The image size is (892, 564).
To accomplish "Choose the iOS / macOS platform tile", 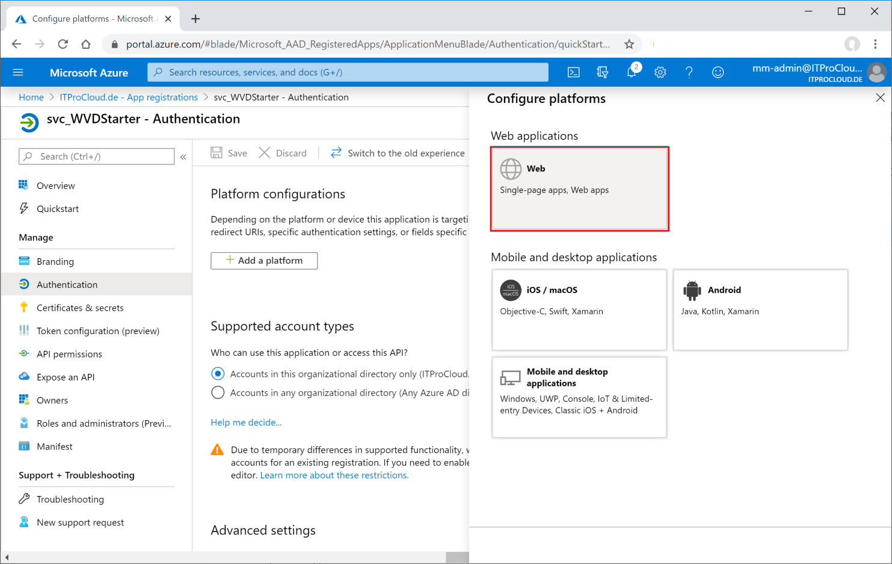I will 579,310.
